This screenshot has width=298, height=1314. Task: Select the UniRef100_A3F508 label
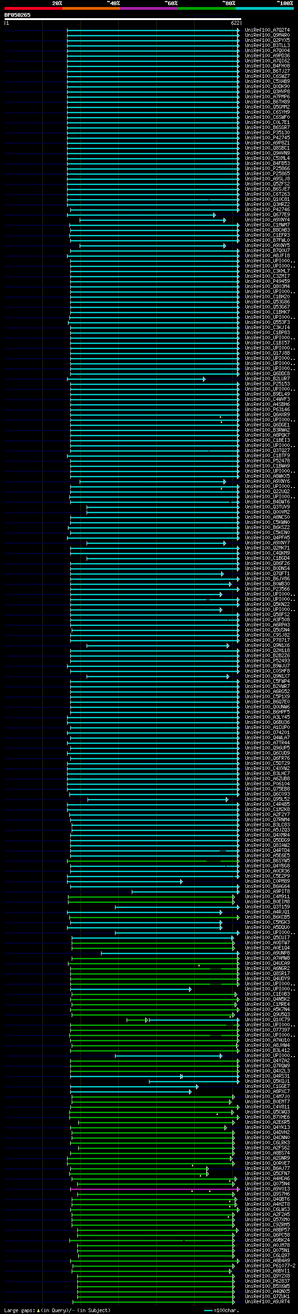click(267, 620)
